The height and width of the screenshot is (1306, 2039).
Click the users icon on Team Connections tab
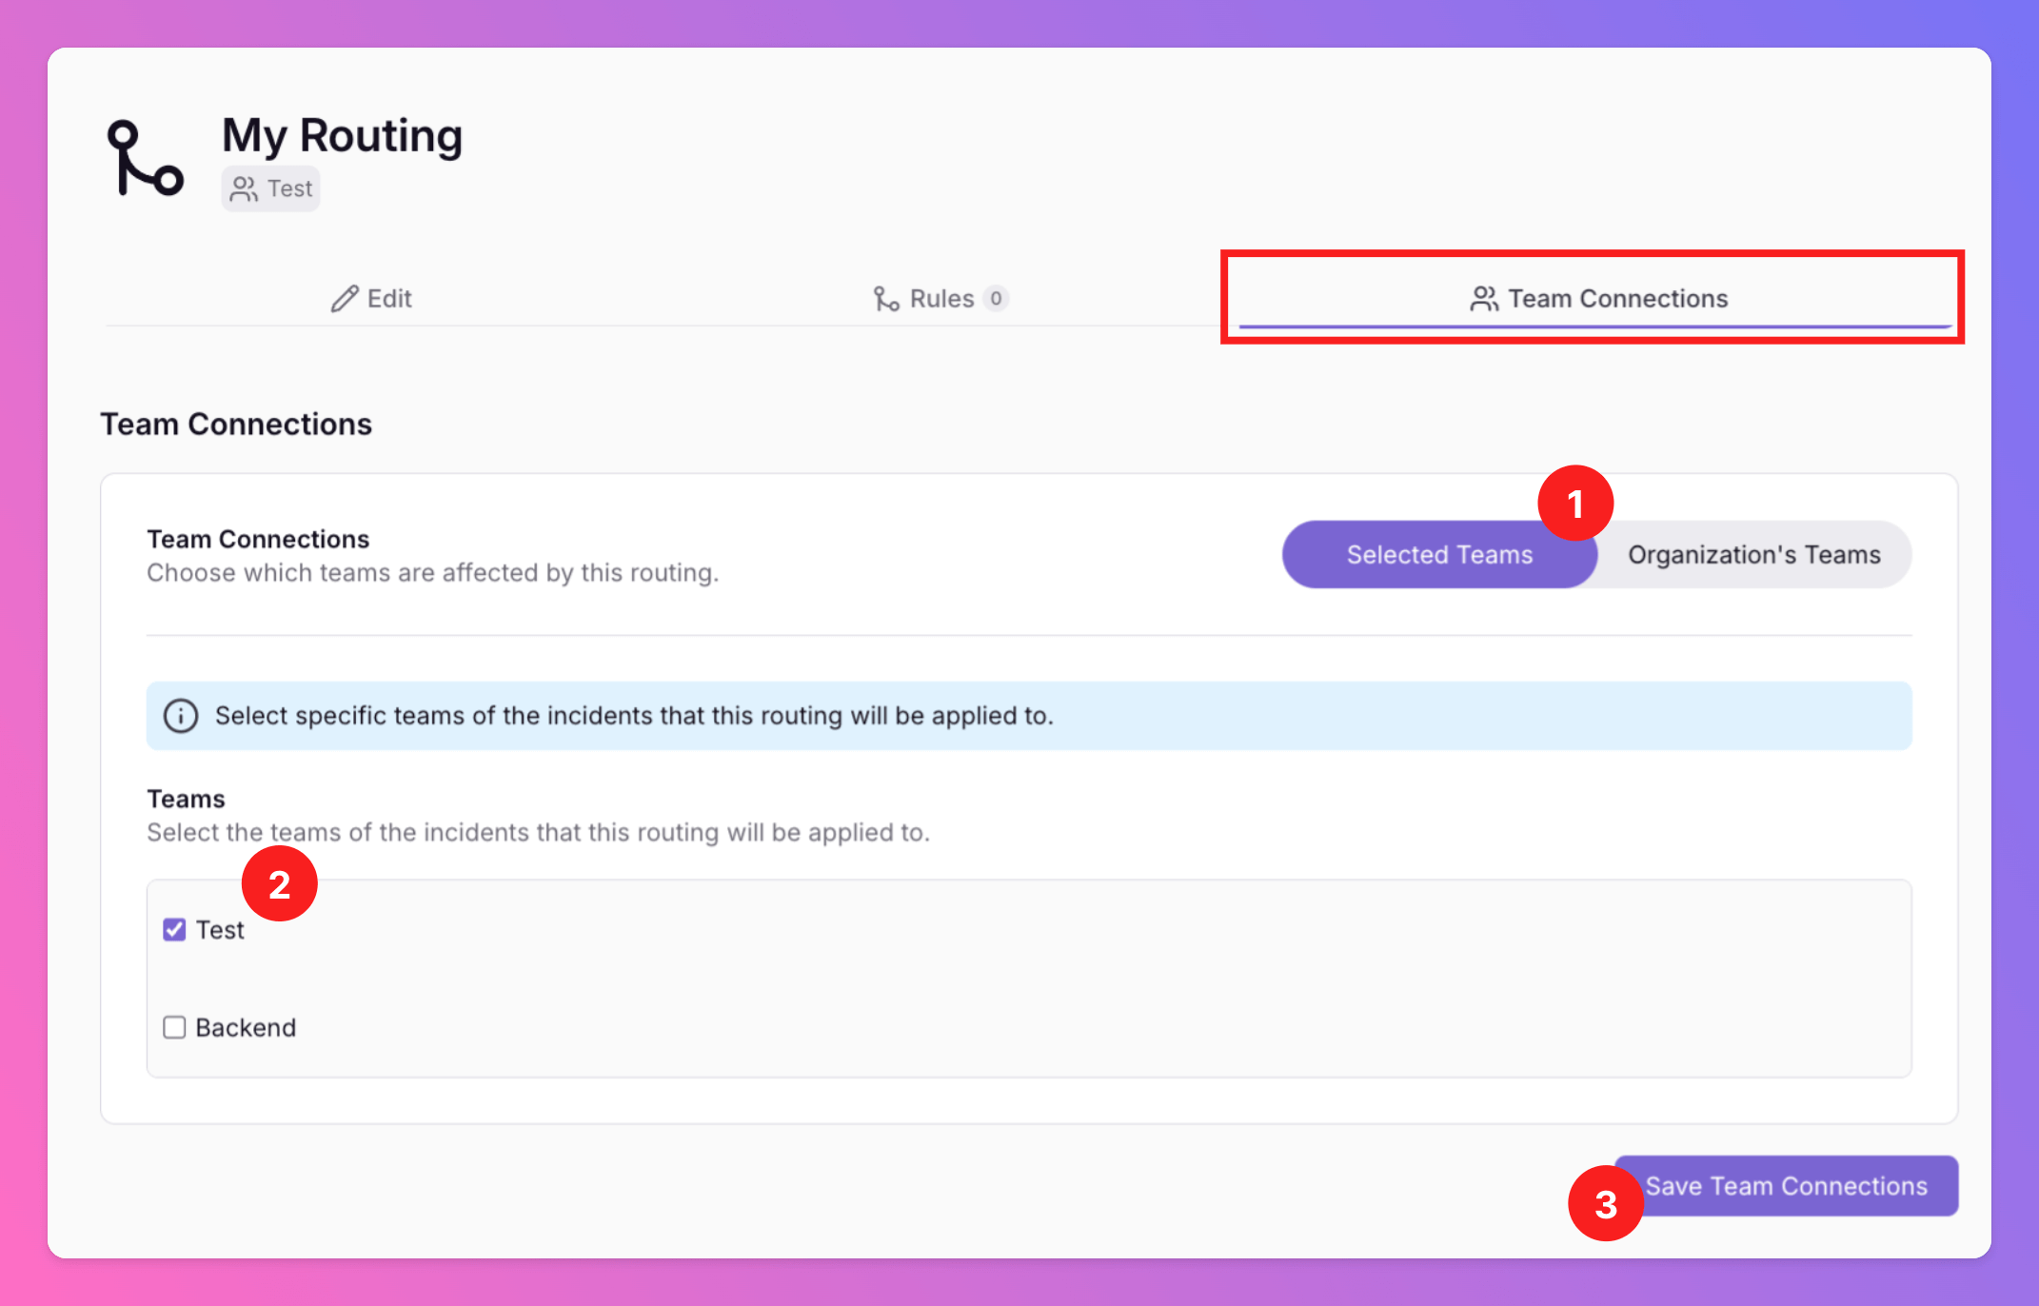(x=1483, y=299)
